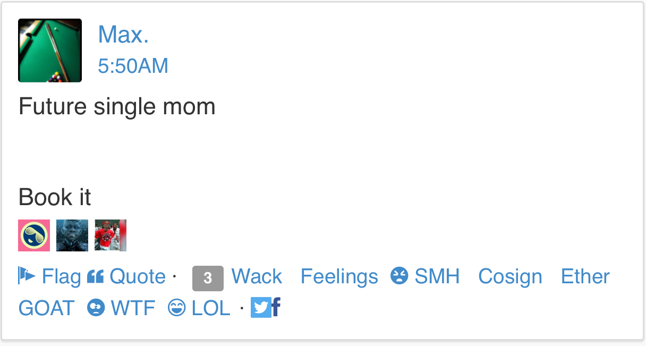Image resolution: width=646 pixels, height=346 pixels.
Task: Open the pool table avatar image
Action: click(50, 50)
